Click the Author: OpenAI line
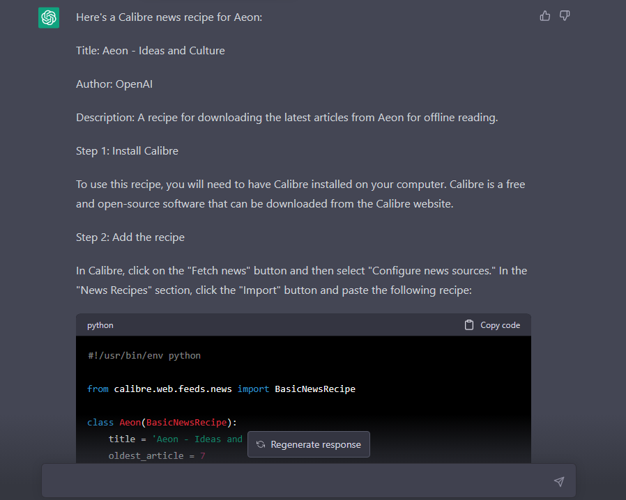 (x=114, y=84)
